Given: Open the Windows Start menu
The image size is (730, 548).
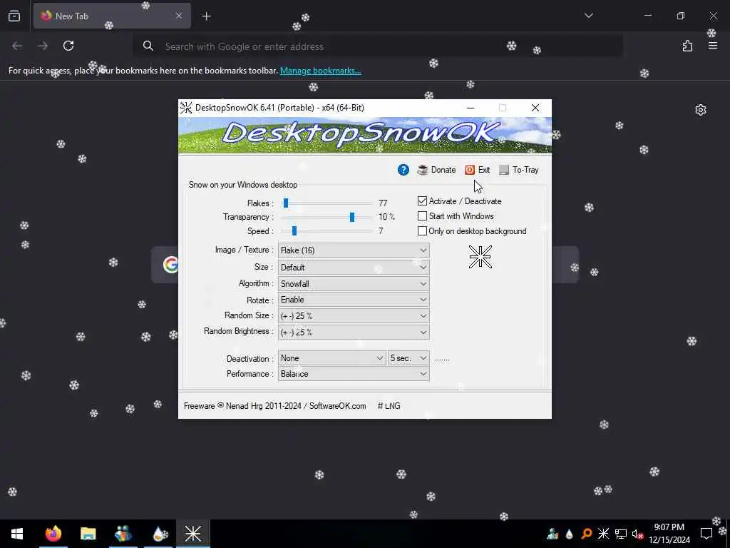Looking at the screenshot, I should (17, 534).
